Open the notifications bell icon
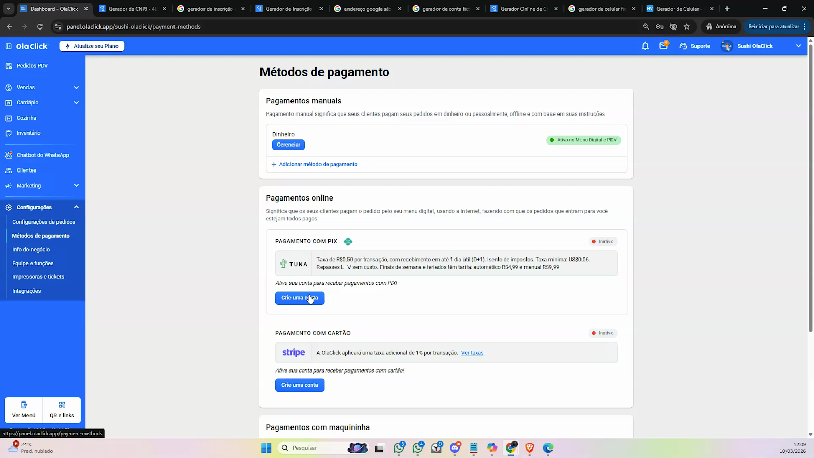The width and height of the screenshot is (814, 458). (x=645, y=46)
